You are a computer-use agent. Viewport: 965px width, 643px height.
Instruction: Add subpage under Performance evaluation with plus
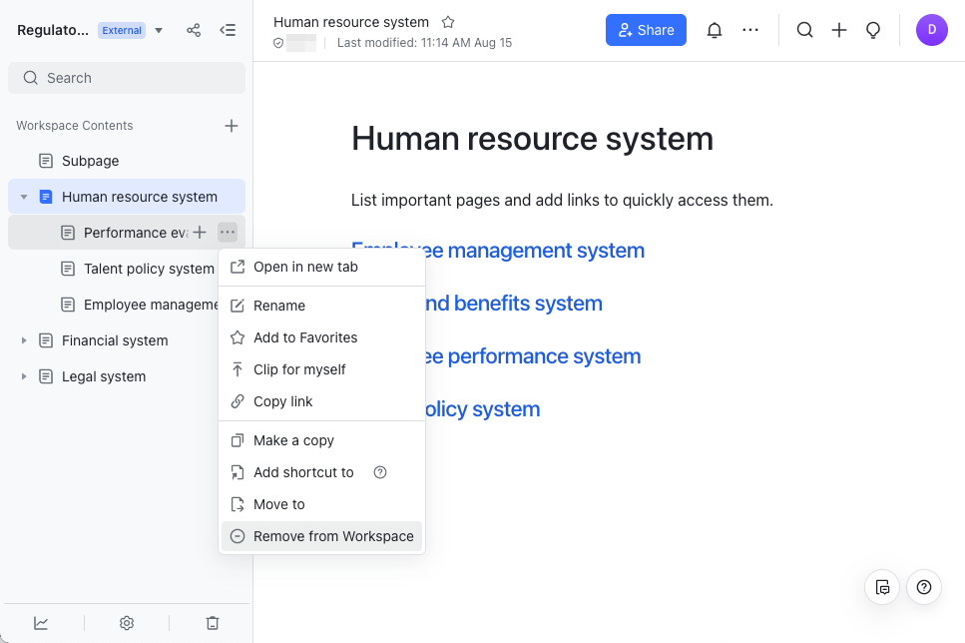click(200, 233)
